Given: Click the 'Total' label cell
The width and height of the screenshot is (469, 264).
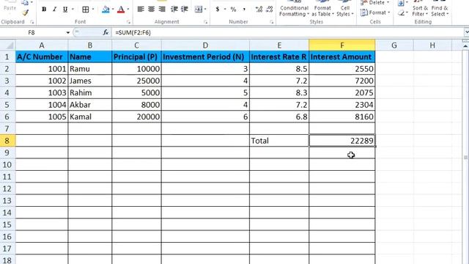Looking at the screenshot, I should pyautogui.click(x=279, y=141).
